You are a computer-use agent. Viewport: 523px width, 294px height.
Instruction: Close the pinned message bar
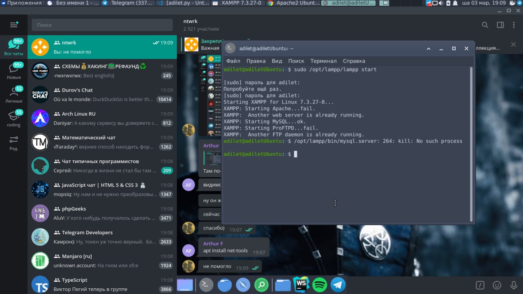tap(513, 44)
